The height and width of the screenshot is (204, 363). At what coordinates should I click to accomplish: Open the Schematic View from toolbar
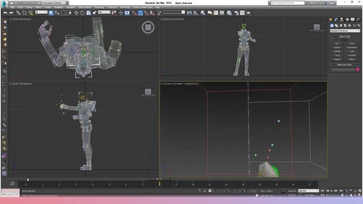coord(222,13)
